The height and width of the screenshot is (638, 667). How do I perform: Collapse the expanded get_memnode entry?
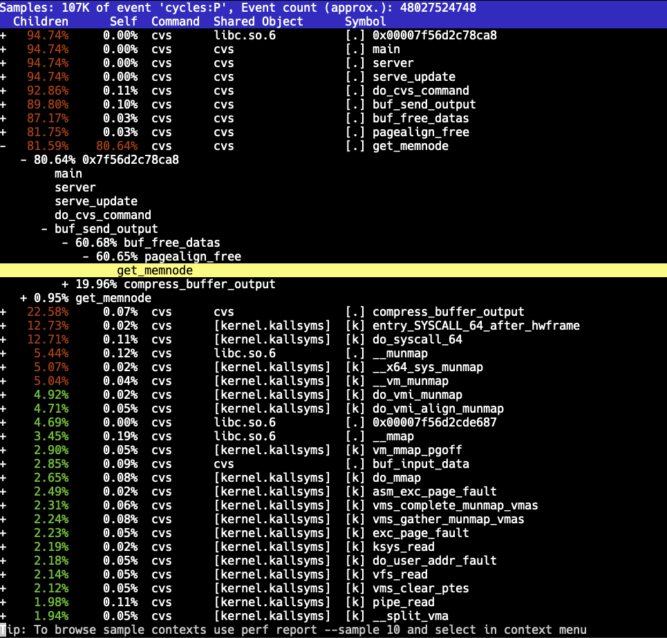tap(4, 146)
